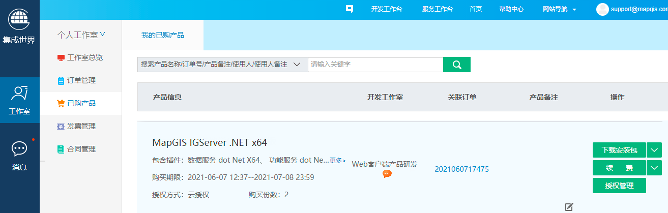Open order link 2021060717475

pos(461,169)
